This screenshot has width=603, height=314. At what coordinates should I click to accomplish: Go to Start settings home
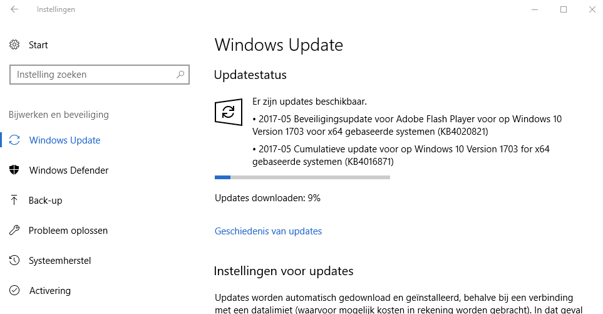click(x=38, y=45)
